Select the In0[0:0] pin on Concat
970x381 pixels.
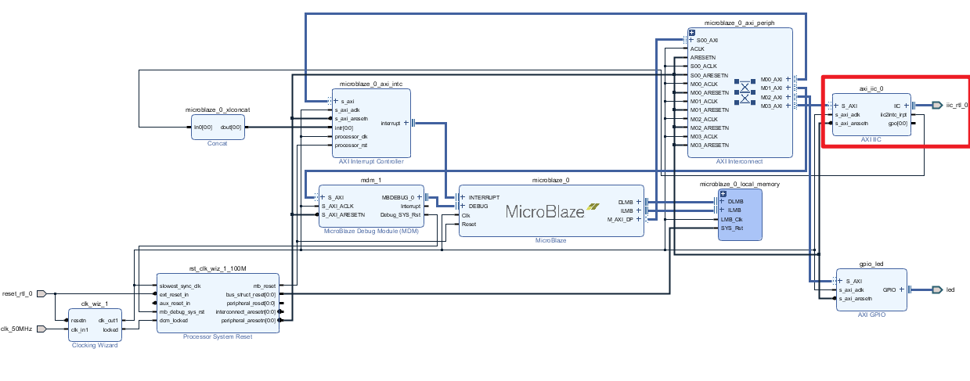pos(203,127)
